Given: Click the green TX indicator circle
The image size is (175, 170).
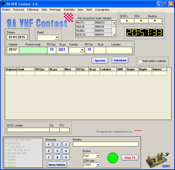Looking at the screenshot, I should coord(113,158).
